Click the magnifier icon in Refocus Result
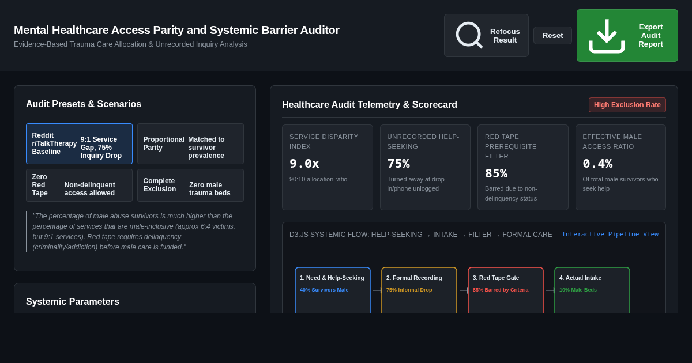The height and width of the screenshot is (363, 692). coord(469,35)
